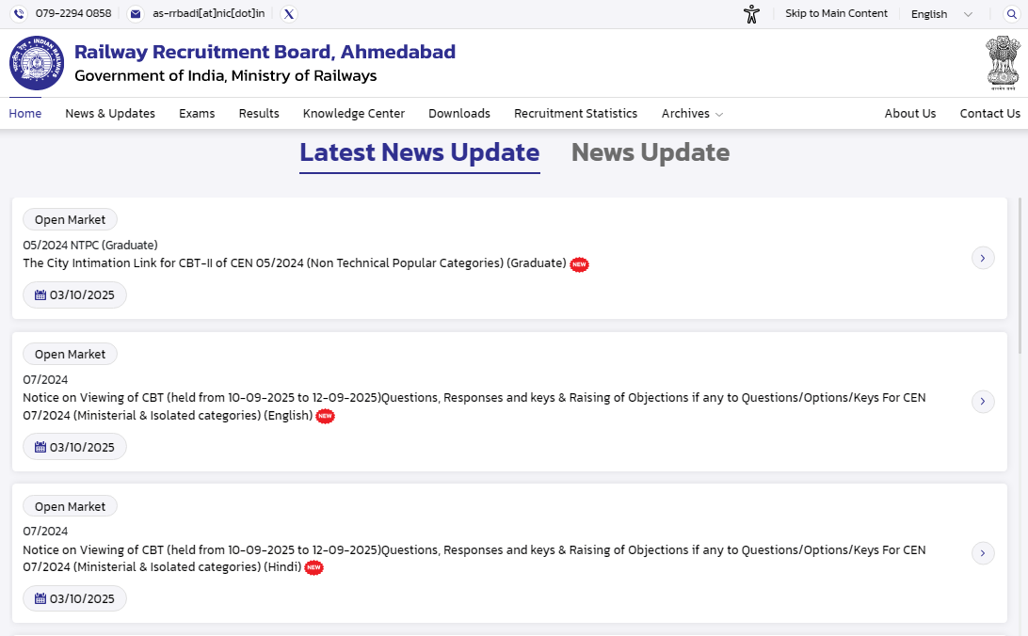This screenshot has width=1028, height=636.
Task: Click the email envelope icon
Action: click(x=136, y=14)
